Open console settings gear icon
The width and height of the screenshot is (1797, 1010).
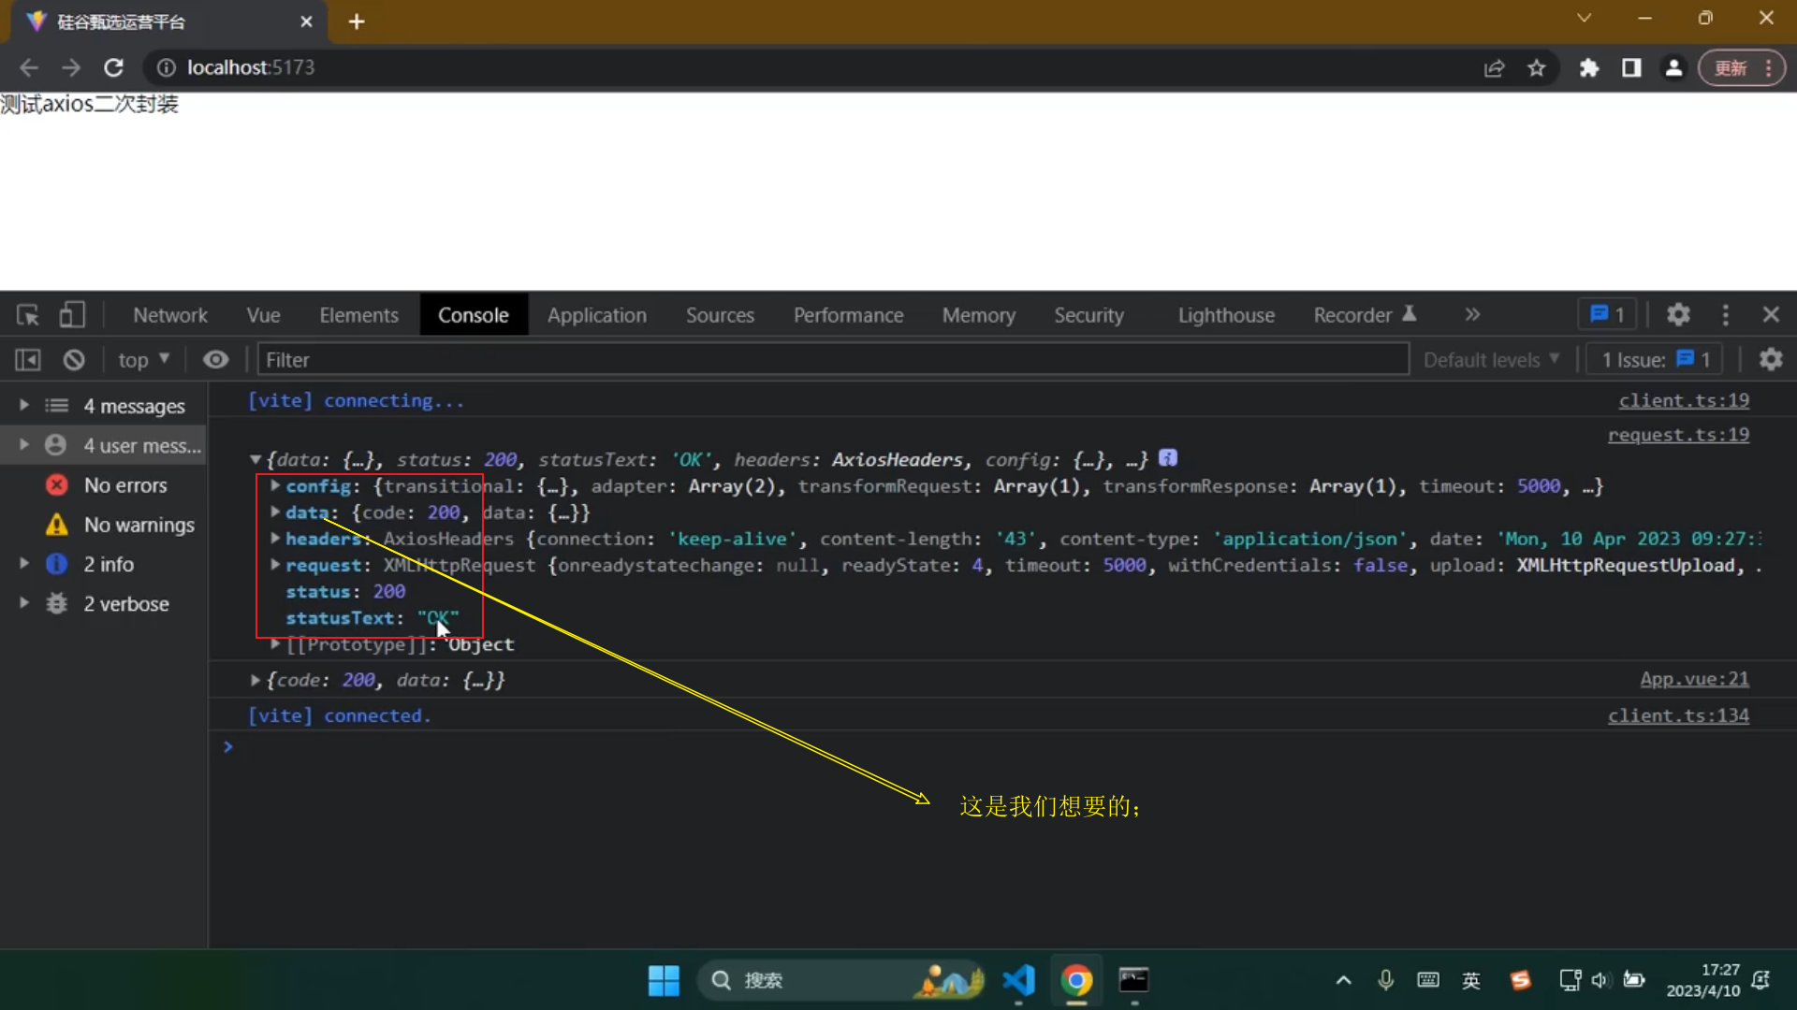click(1771, 360)
